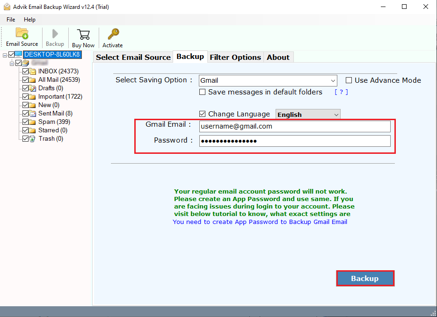Uncheck the Trash (0) checkbox
The height and width of the screenshot is (317, 437).
(25, 138)
